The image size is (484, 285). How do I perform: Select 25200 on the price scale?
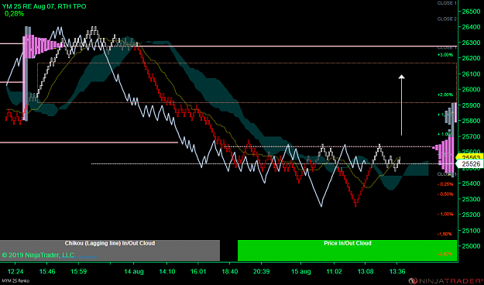tap(471, 215)
